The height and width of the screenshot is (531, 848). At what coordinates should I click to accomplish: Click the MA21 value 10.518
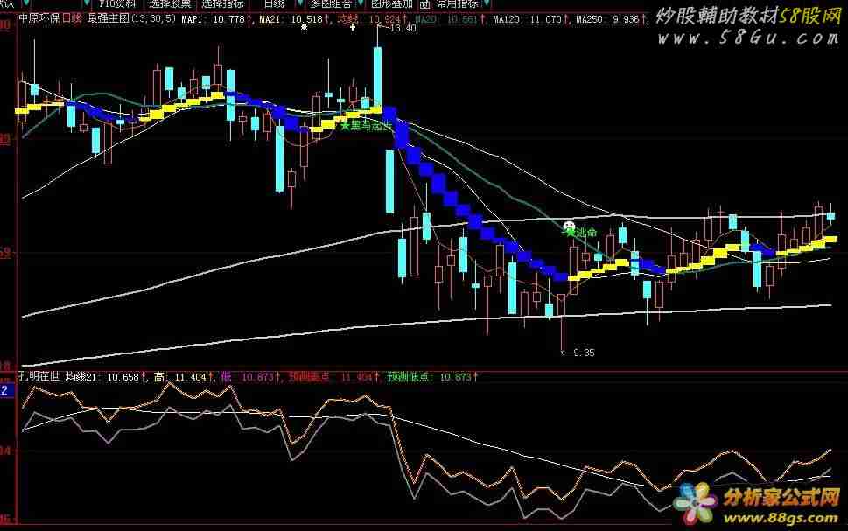[x=306, y=19]
